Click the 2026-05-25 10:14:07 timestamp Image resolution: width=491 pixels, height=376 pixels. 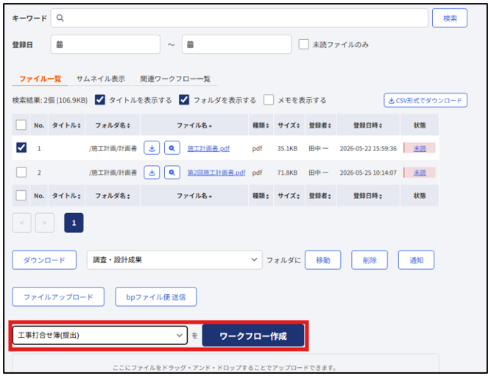coord(368,173)
